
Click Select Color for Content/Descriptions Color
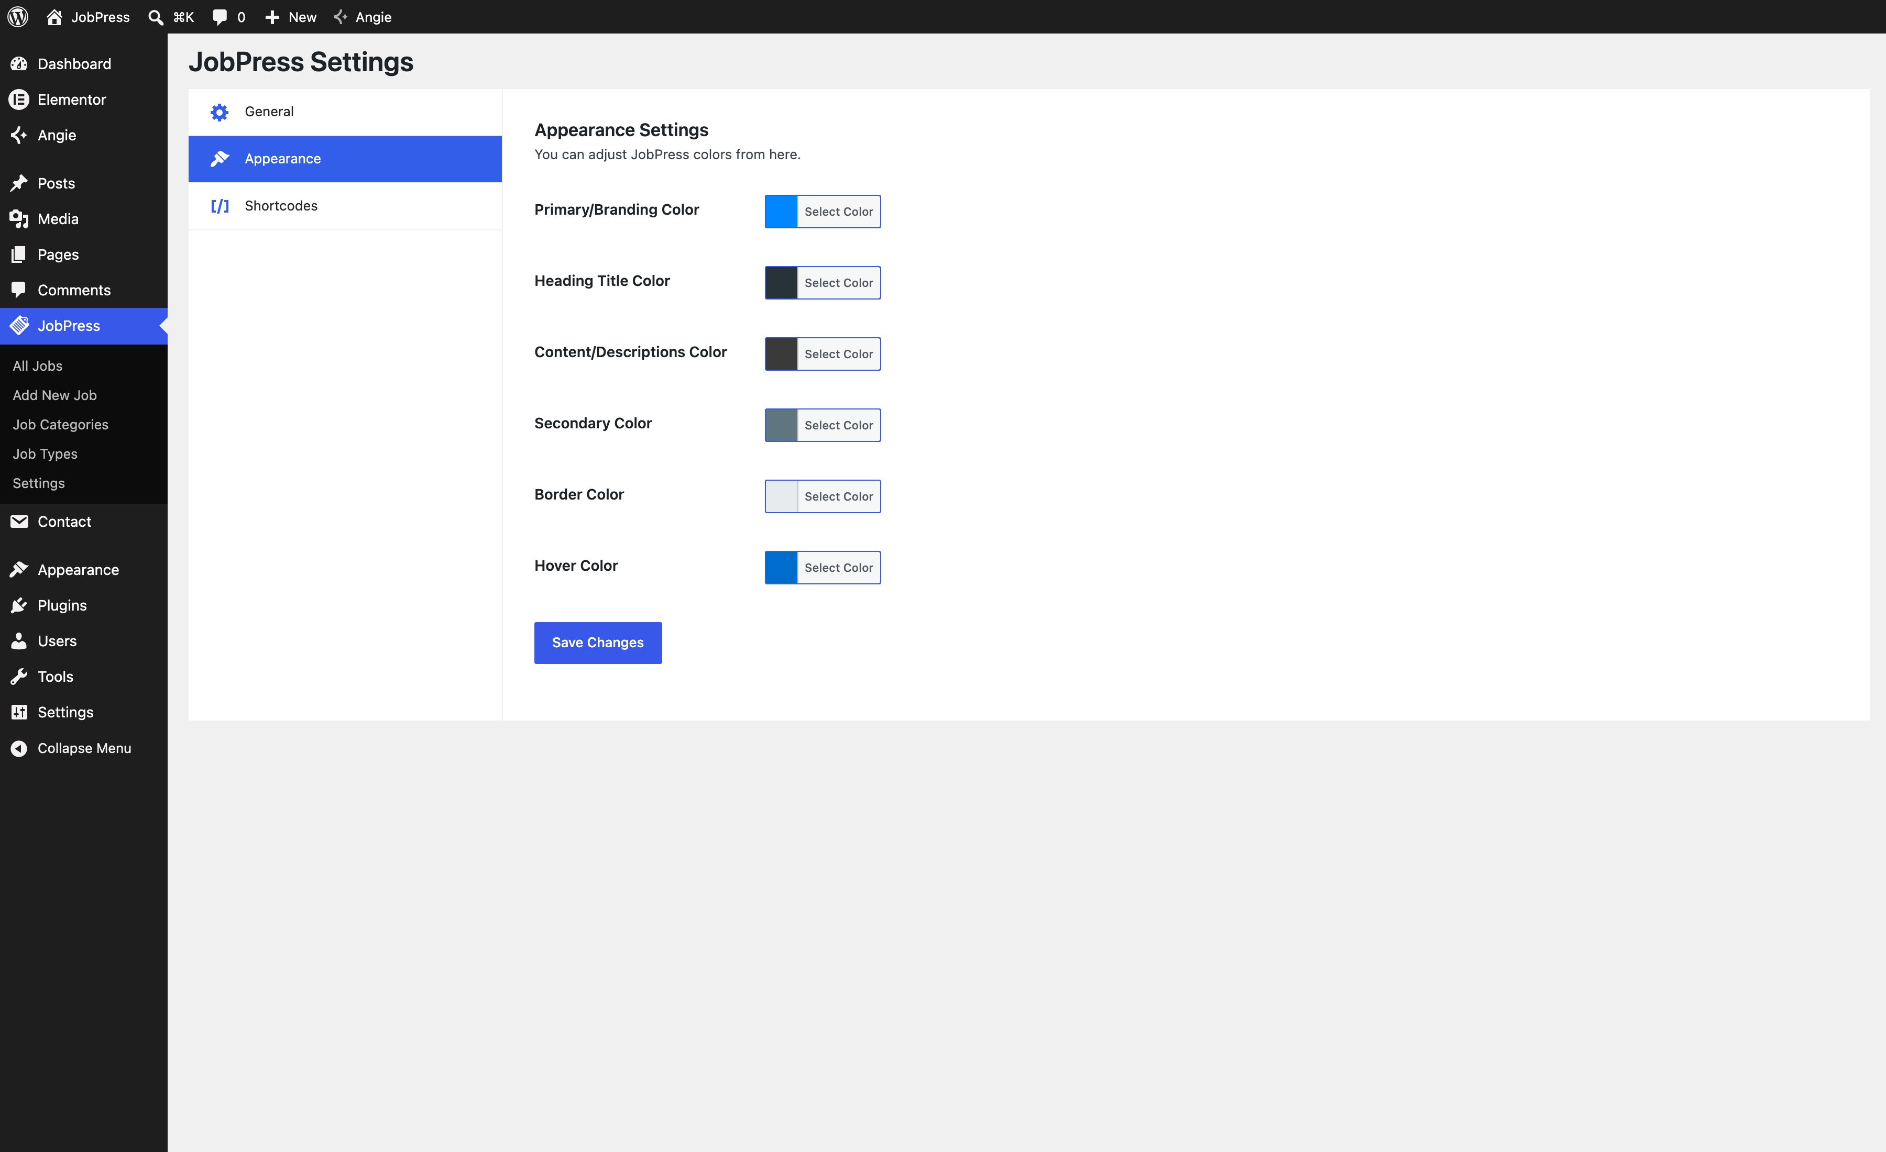(x=839, y=354)
